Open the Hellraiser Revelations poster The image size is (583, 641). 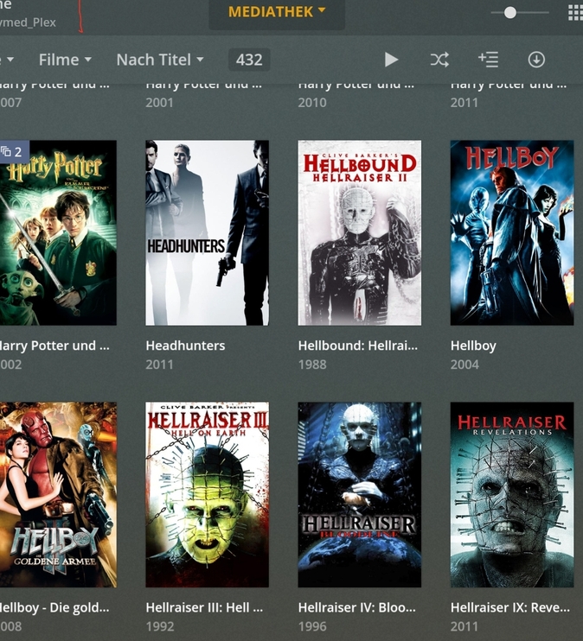click(x=512, y=495)
